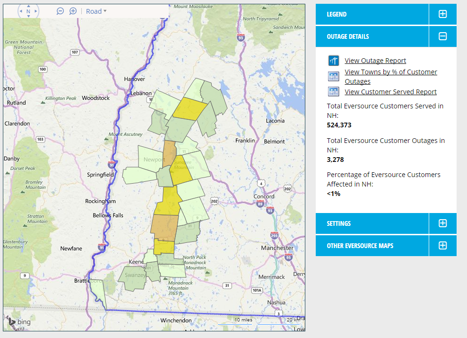Expand the Settings panel plus icon
Viewport: 467px width, 338px height.
click(442, 223)
